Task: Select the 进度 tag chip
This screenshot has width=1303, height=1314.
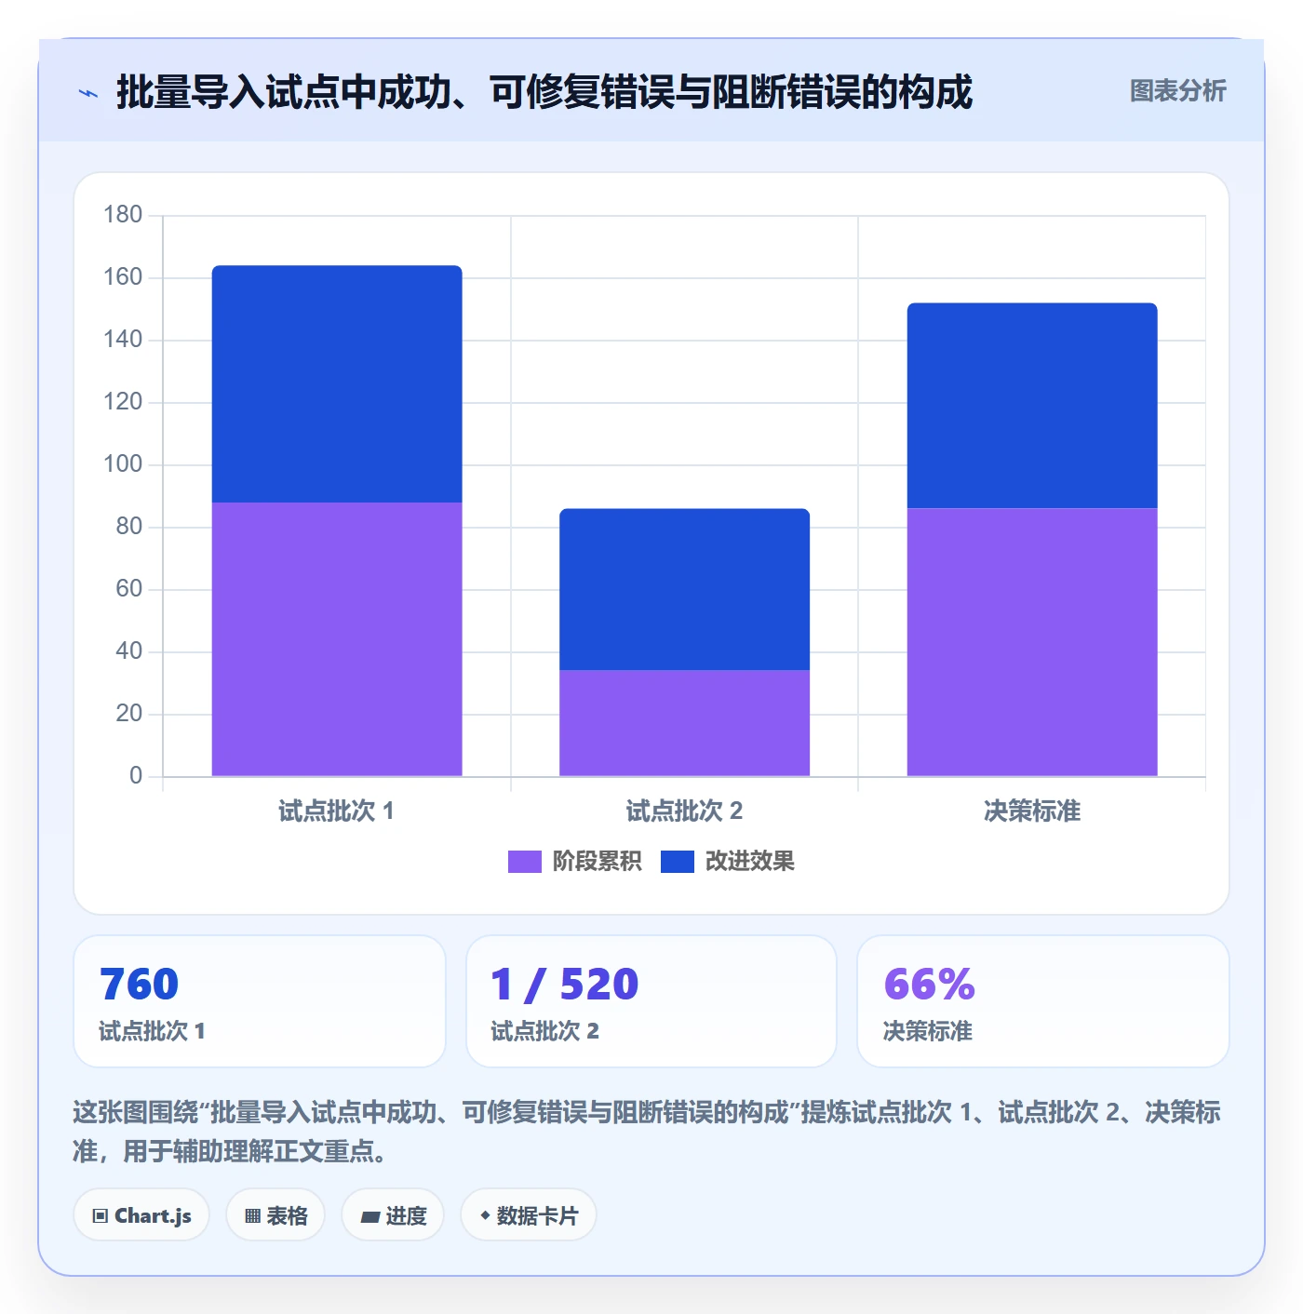Action: click(393, 1215)
